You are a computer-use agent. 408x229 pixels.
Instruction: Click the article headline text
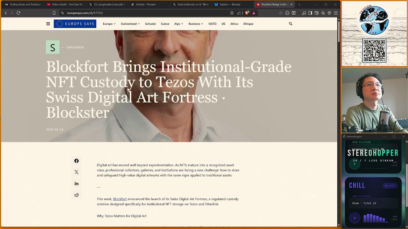click(x=169, y=90)
